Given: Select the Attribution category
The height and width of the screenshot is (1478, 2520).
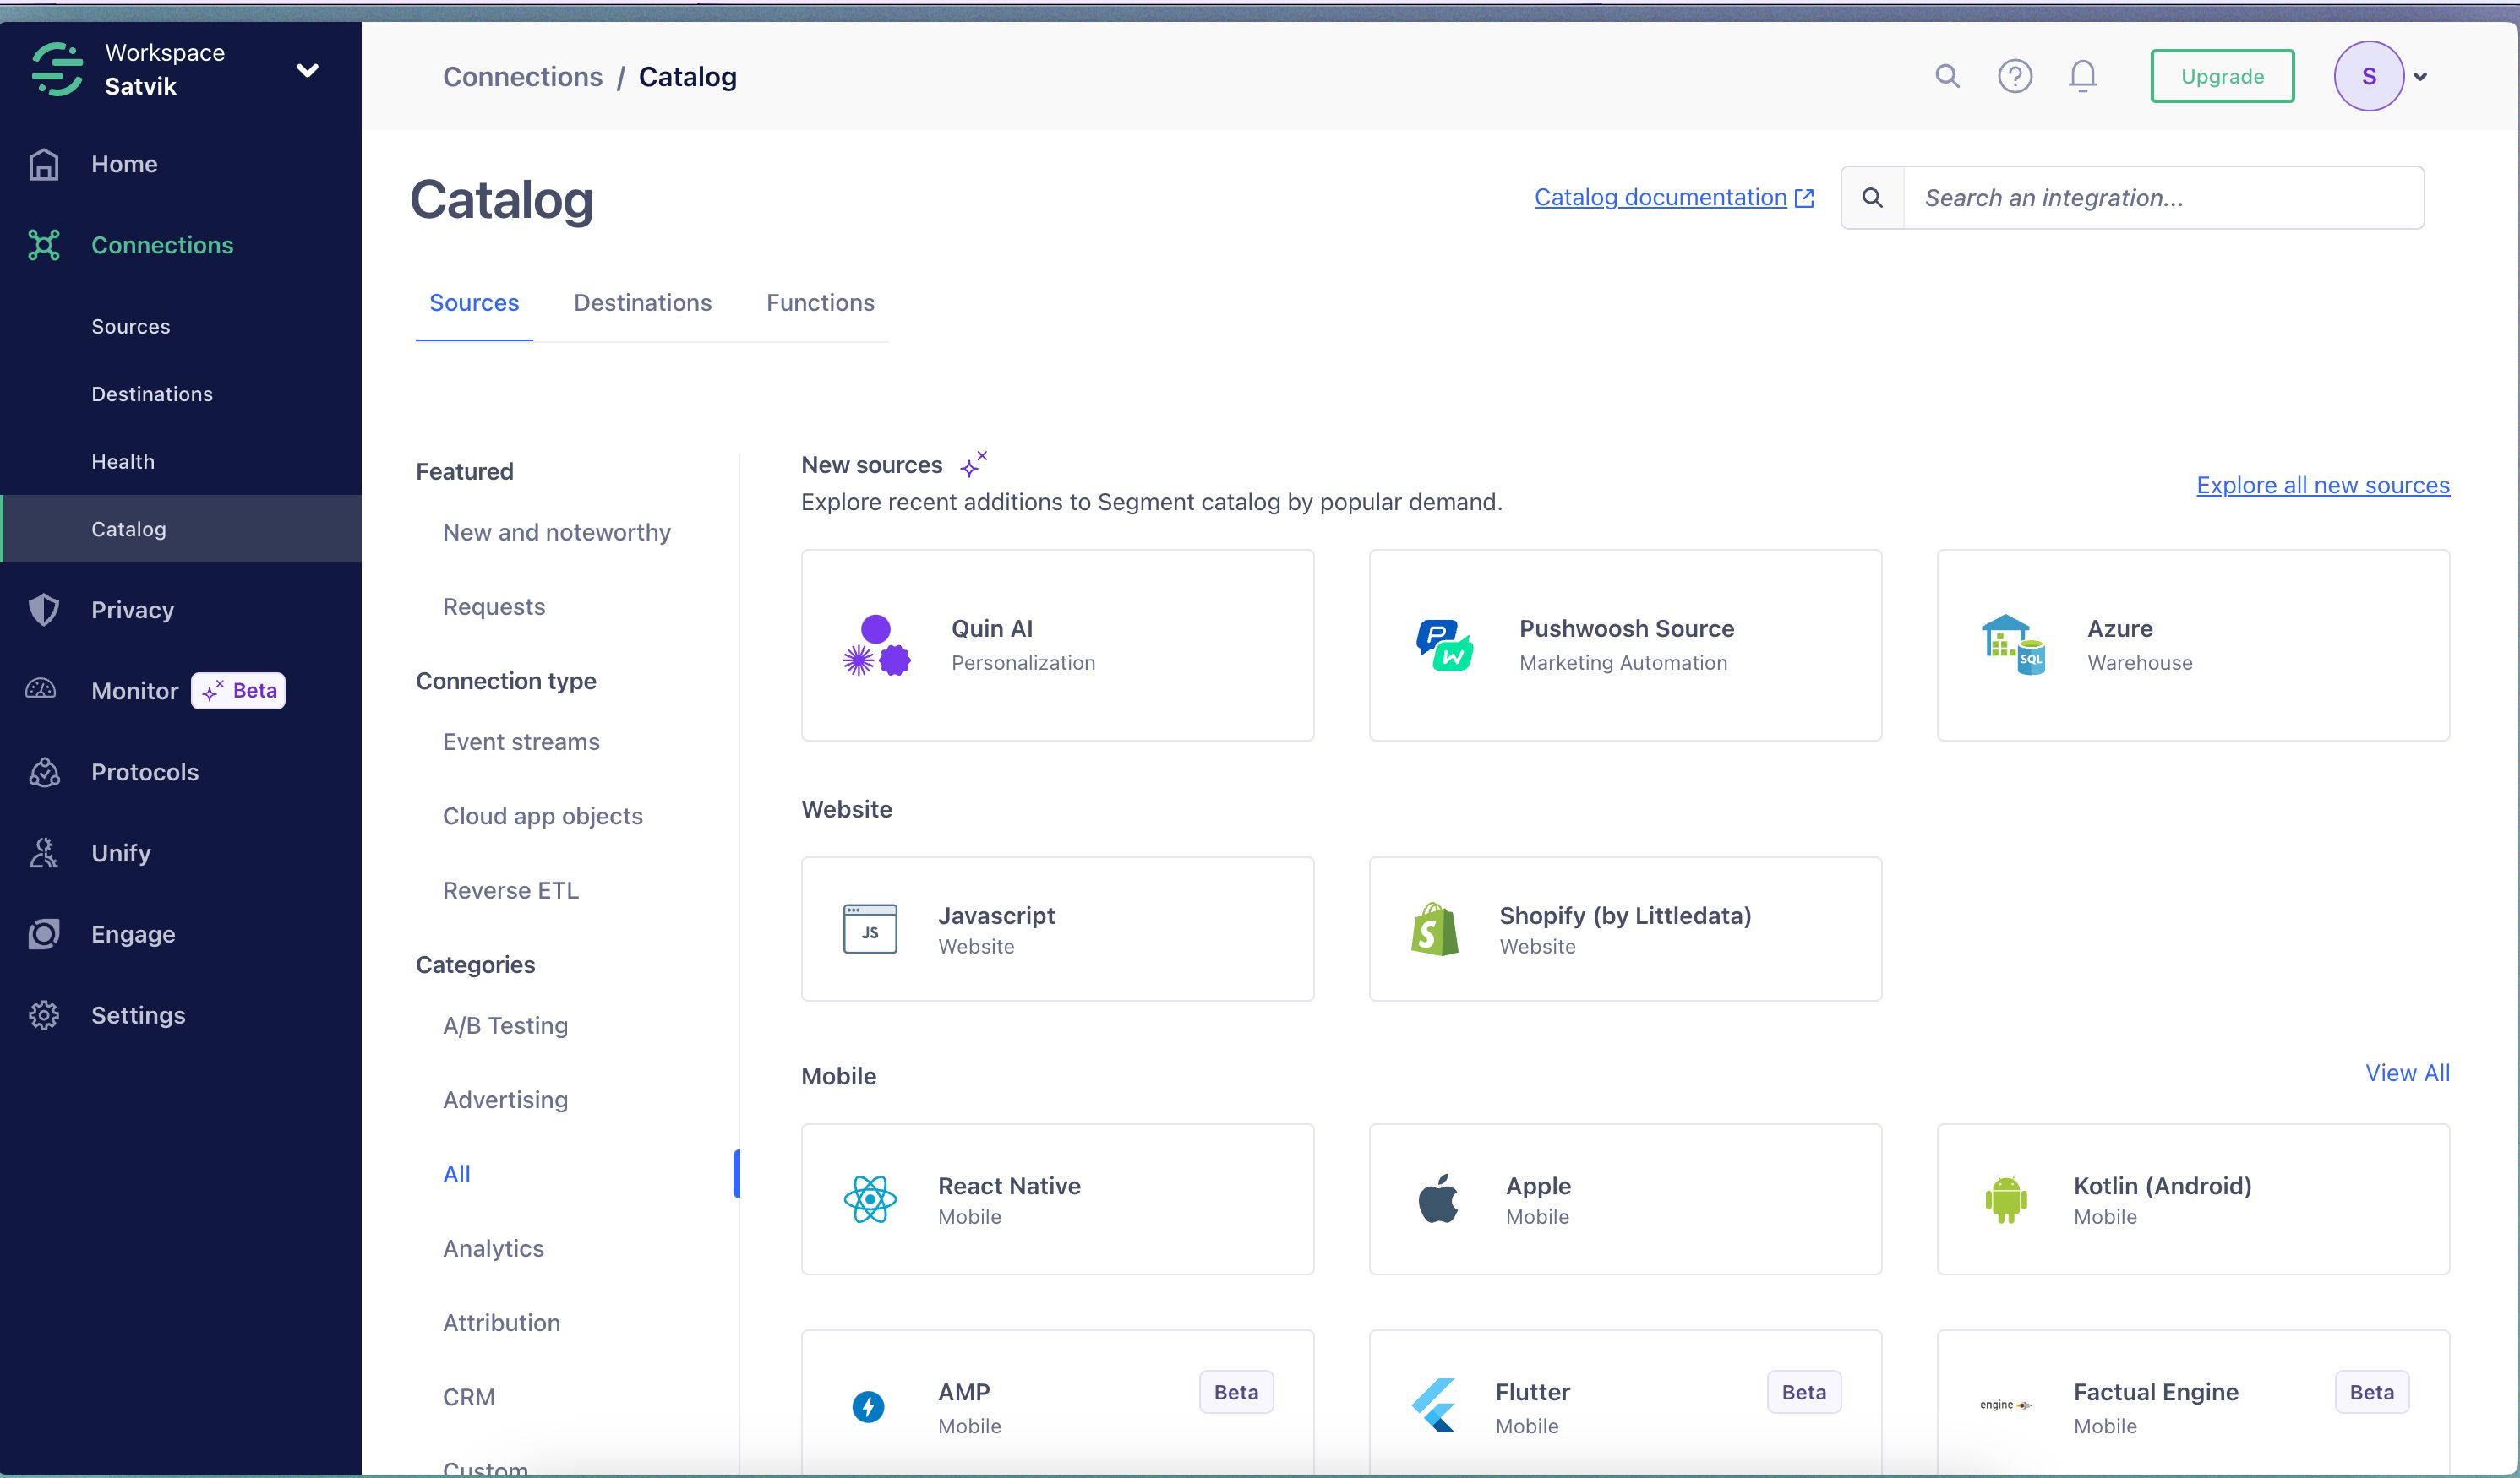Looking at the screenshot, I should (x=502, y=1323).
